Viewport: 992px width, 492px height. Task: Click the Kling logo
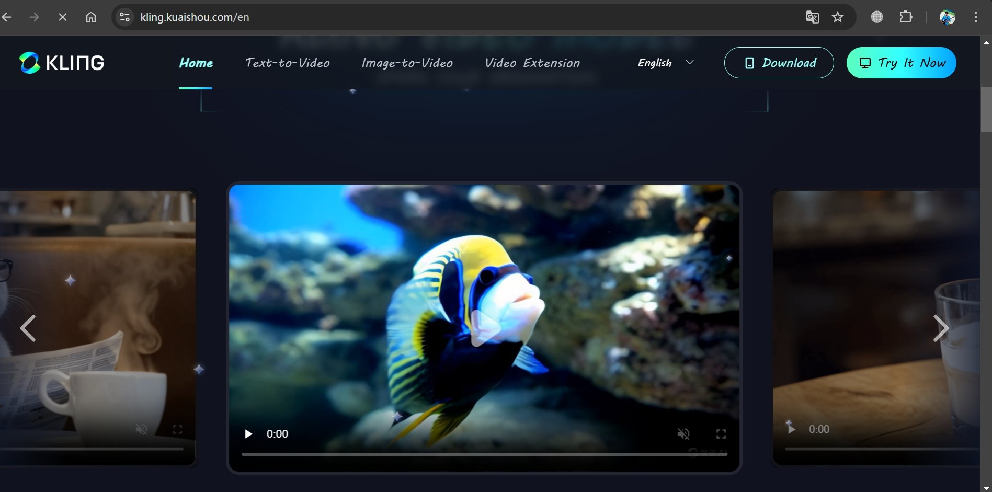61,63
